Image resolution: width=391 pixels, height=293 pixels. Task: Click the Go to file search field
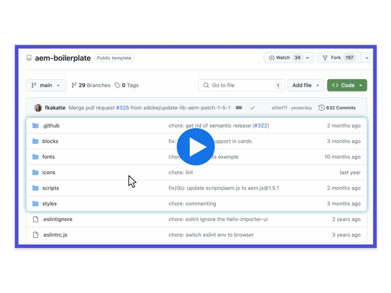[x=240, y=85]
